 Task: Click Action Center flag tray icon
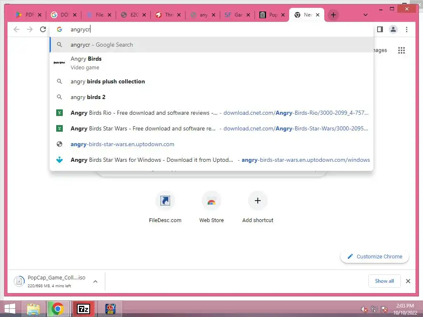tap(384, 309)
